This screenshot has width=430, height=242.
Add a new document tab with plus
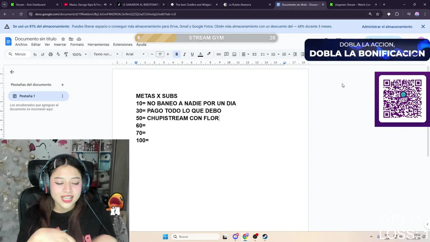click(x=62, y=85)
